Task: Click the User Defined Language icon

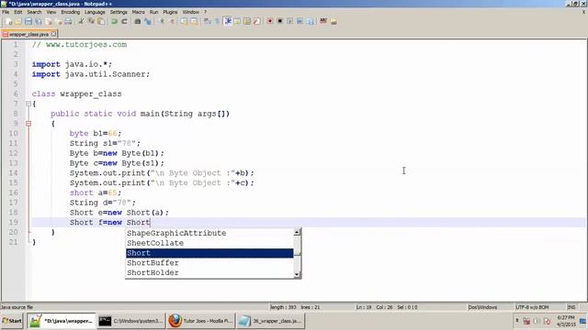Action: coord(237,21)
